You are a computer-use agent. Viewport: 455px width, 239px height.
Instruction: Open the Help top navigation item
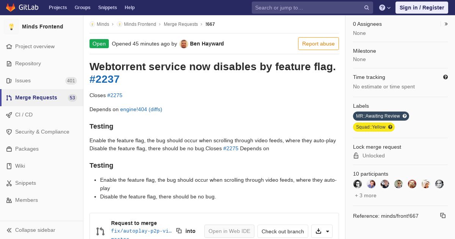(130, 8)
